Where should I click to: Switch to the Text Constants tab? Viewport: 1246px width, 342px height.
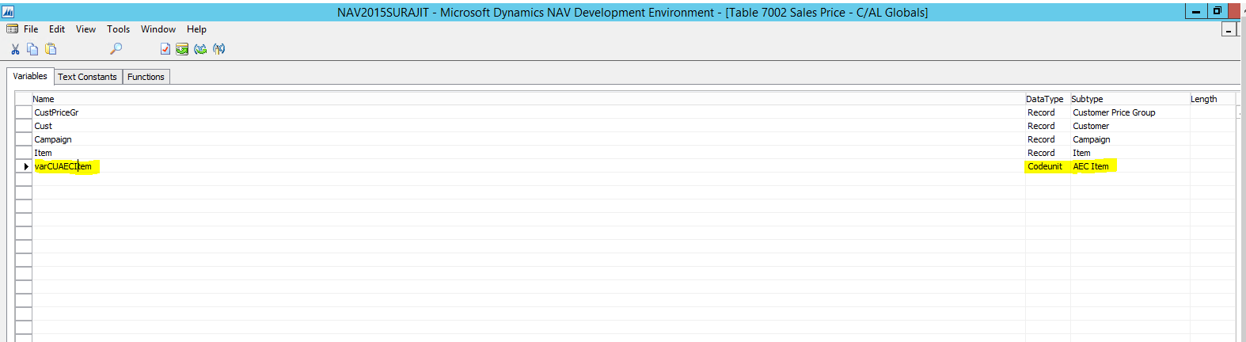[87, 77]
